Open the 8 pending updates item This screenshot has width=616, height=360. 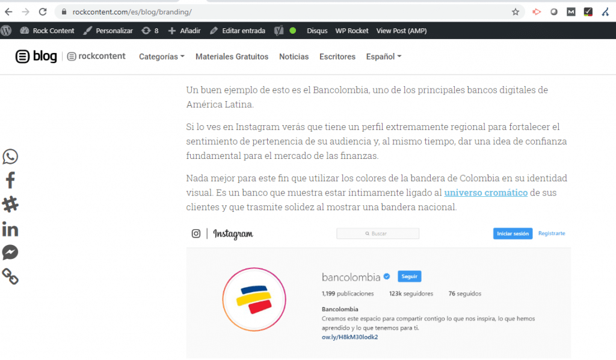tap(150, 31)
